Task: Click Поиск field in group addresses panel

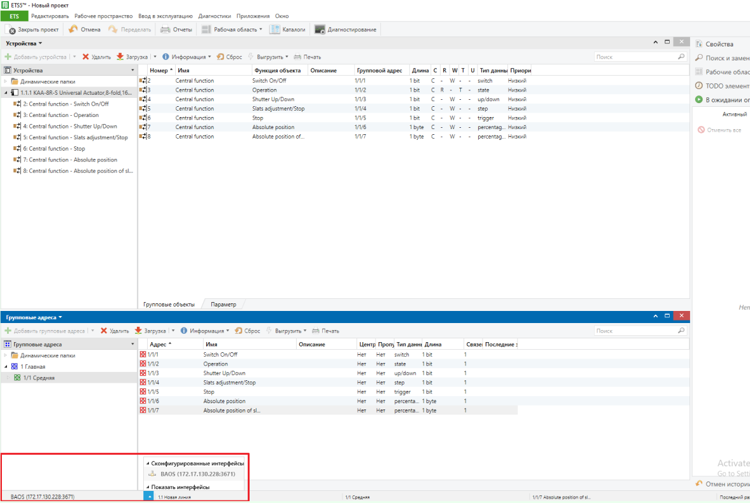Action: point(640,331)
